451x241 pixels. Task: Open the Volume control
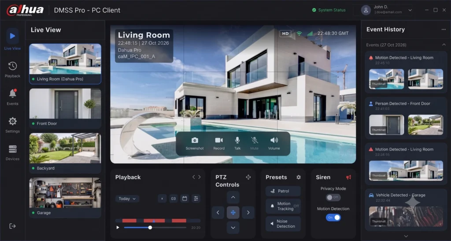(274, 143)
